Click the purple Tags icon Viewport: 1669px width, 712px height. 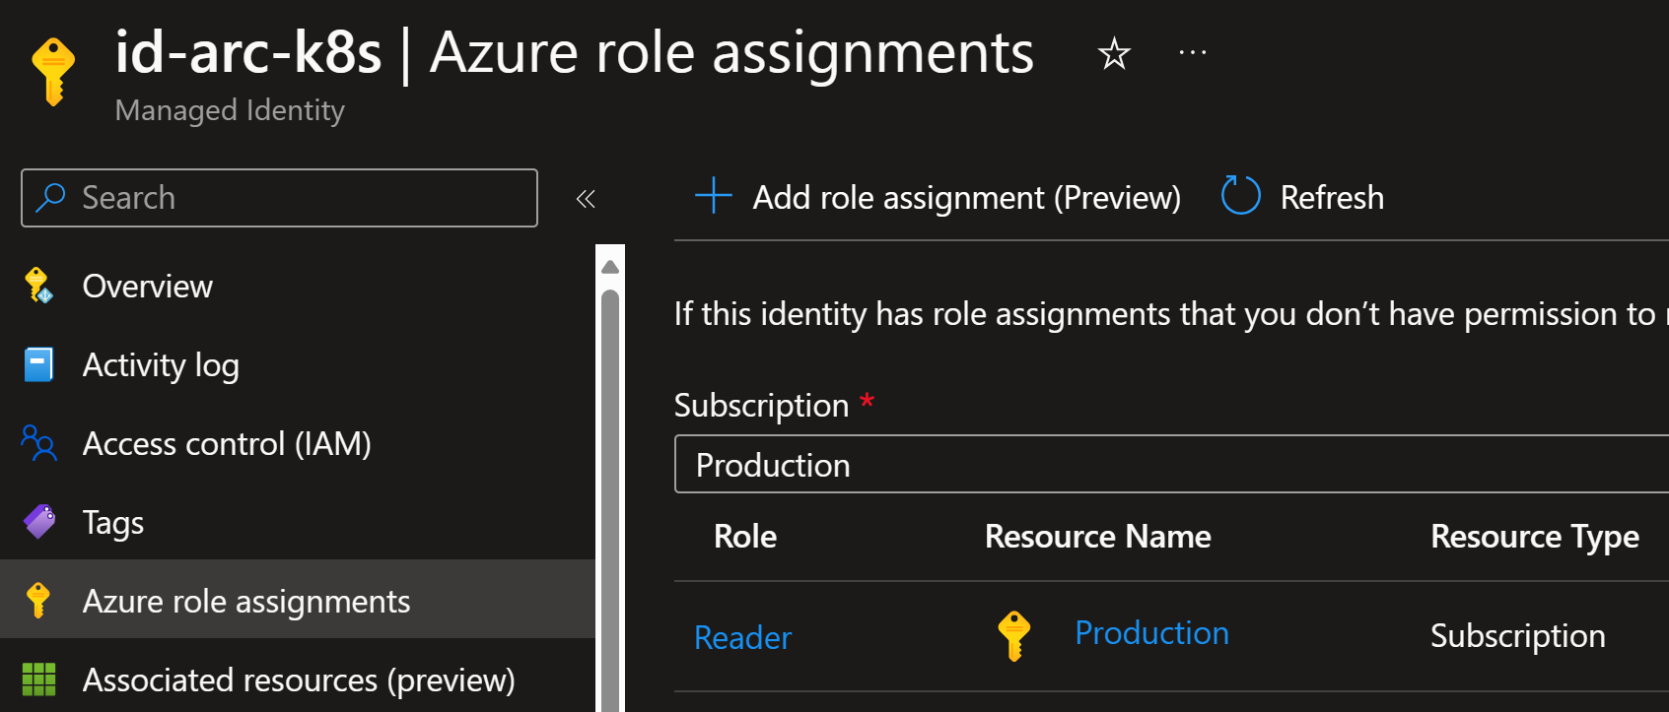pyautogui.click(x=39, y=522)
